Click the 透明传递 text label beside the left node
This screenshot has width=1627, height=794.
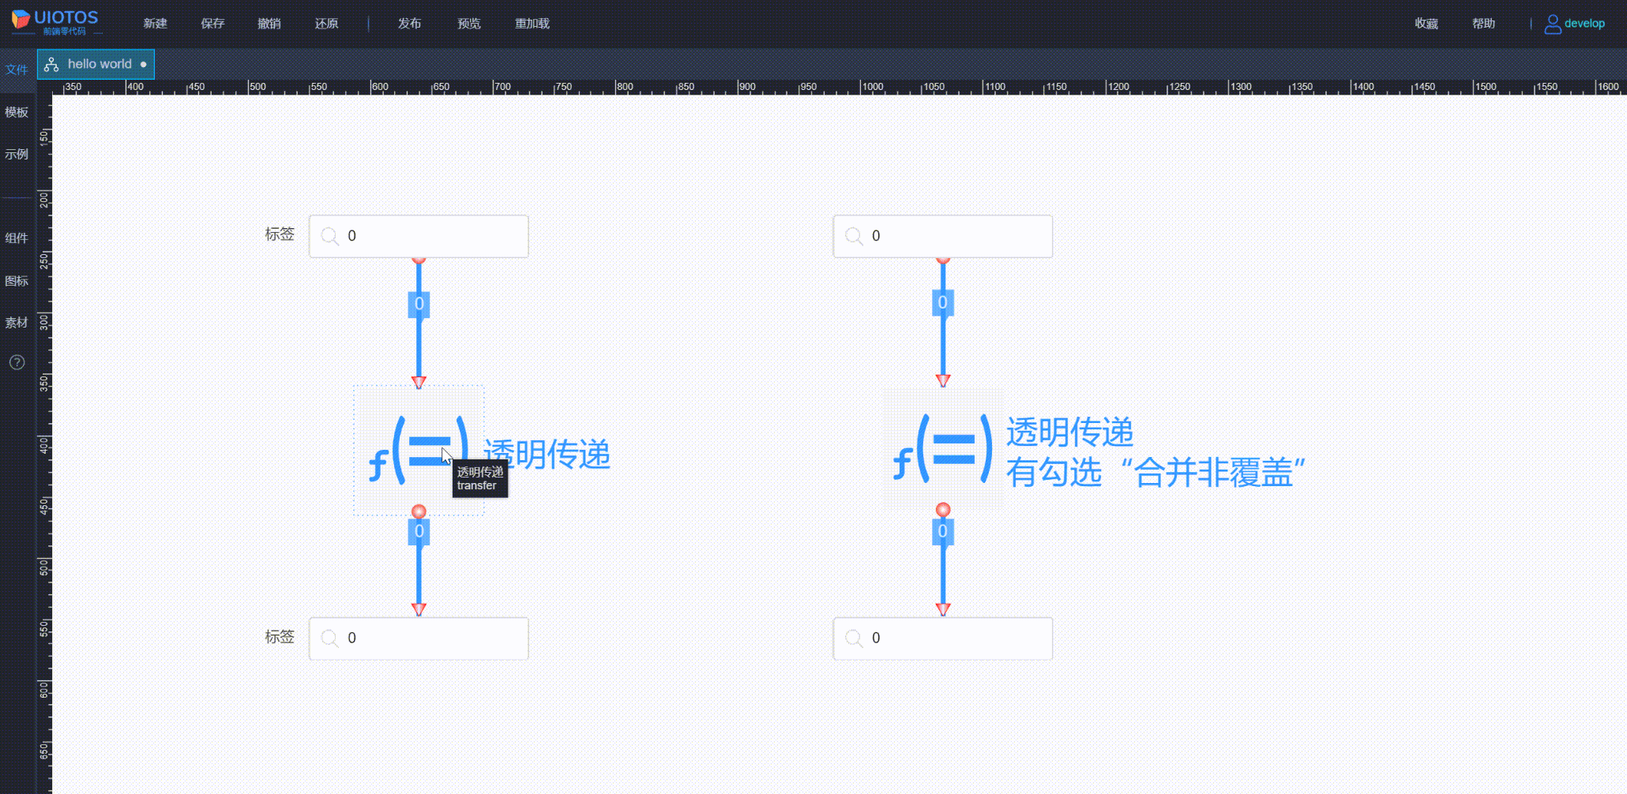[x=547, y=454]
